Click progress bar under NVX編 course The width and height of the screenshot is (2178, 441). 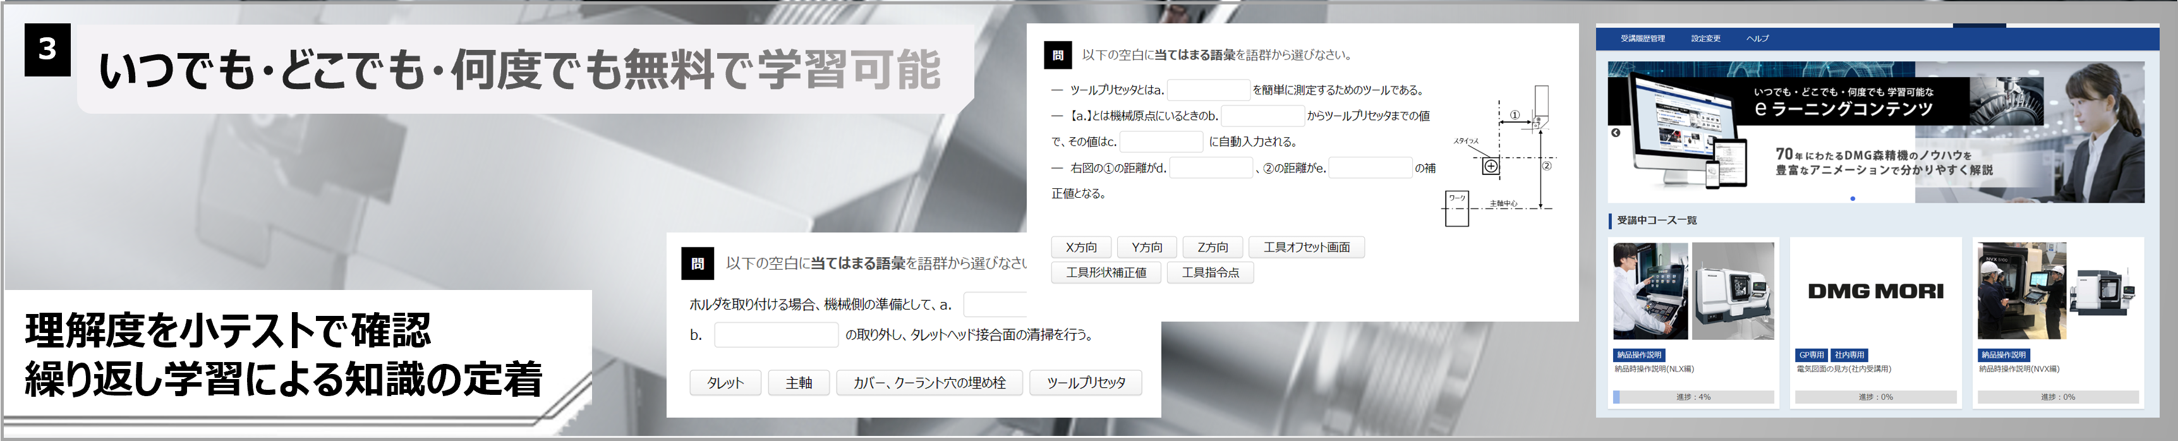[2057, 397]
